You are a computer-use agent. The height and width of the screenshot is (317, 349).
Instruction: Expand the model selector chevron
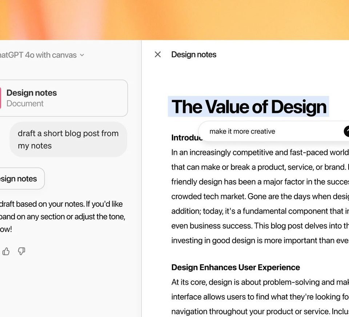tap(82, 55)
